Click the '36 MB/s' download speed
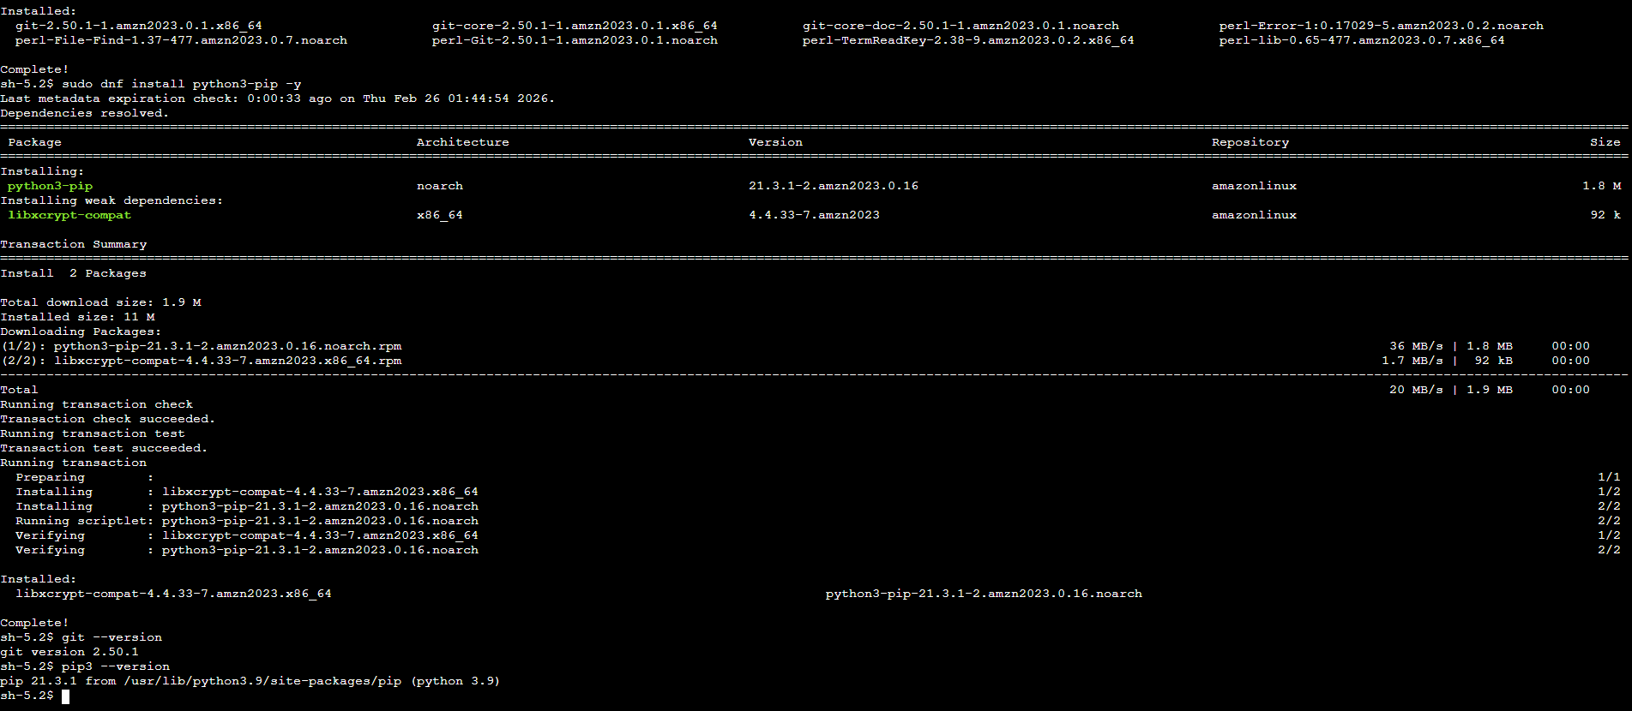The width and height of the screenshot is (1632, 711). click(x=1416, y=346)
